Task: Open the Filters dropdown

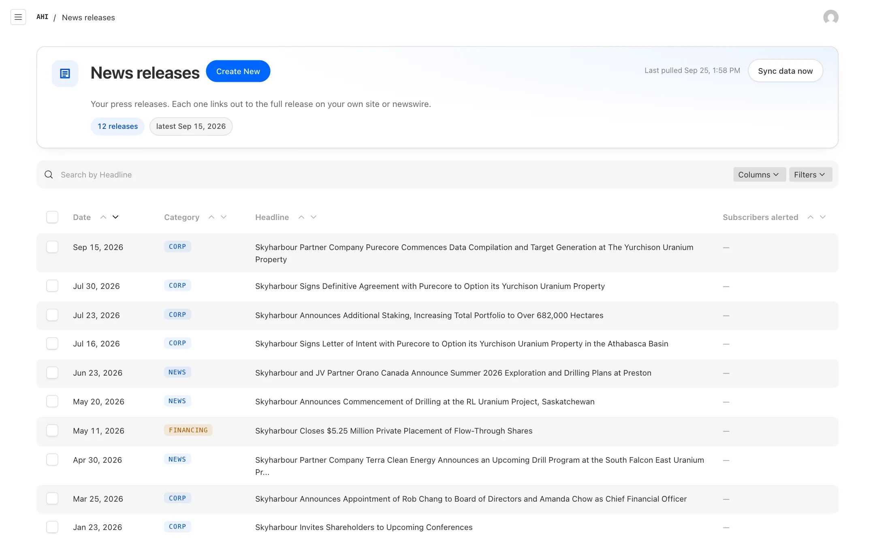Action: (x=811, y=175)
